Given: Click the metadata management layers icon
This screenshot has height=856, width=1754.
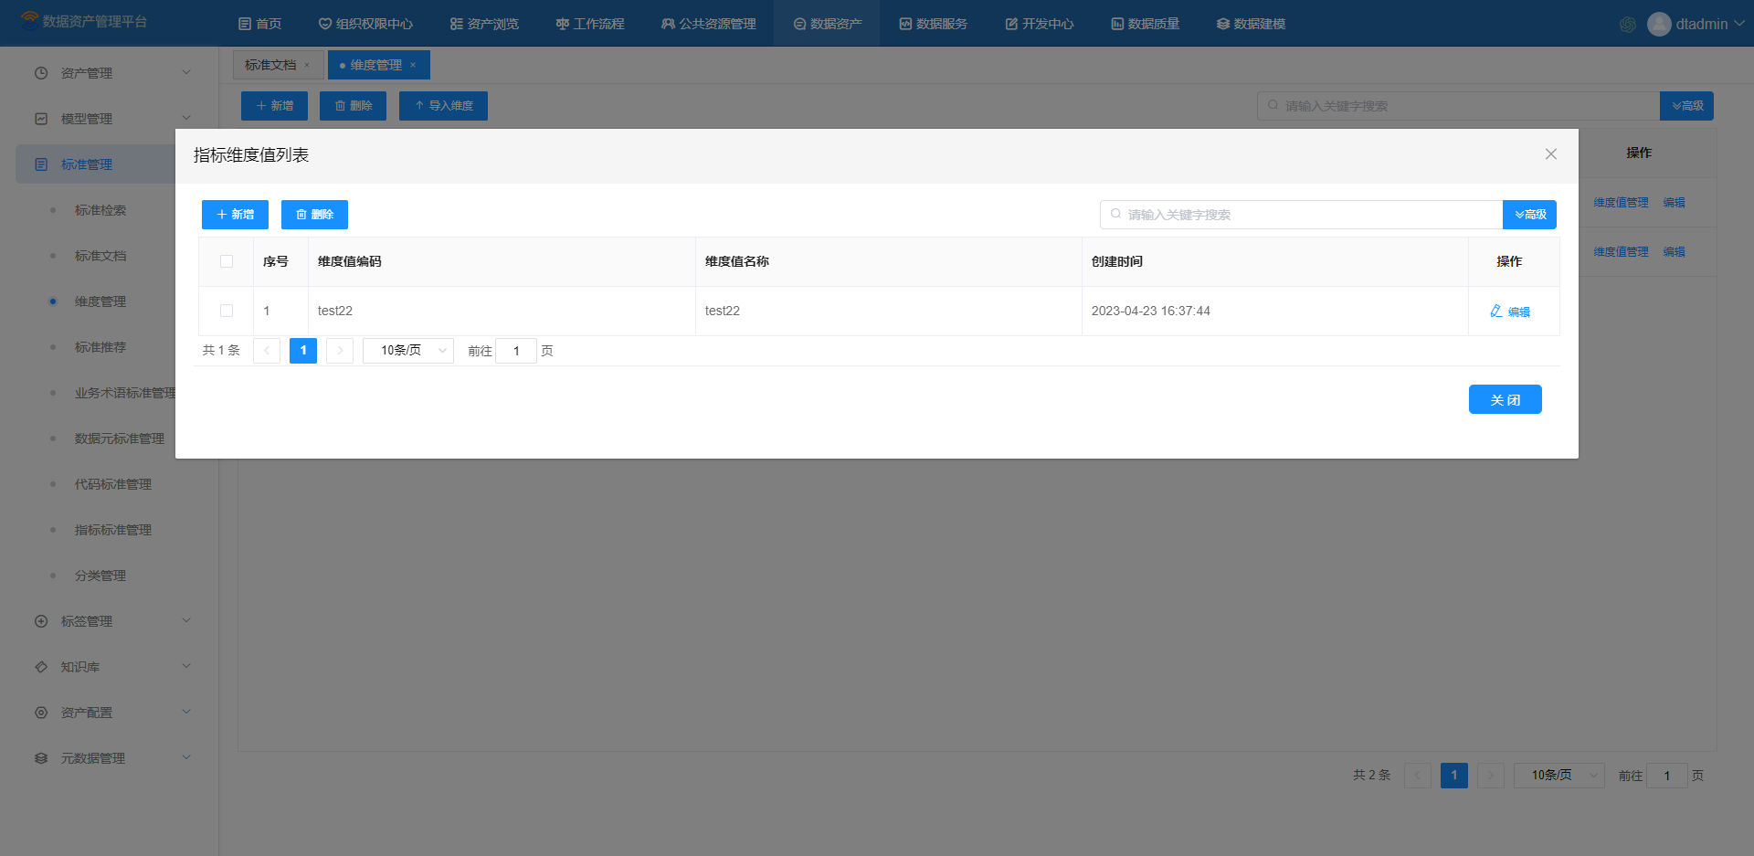Looking at the screenshot, I should click(41, 758).
